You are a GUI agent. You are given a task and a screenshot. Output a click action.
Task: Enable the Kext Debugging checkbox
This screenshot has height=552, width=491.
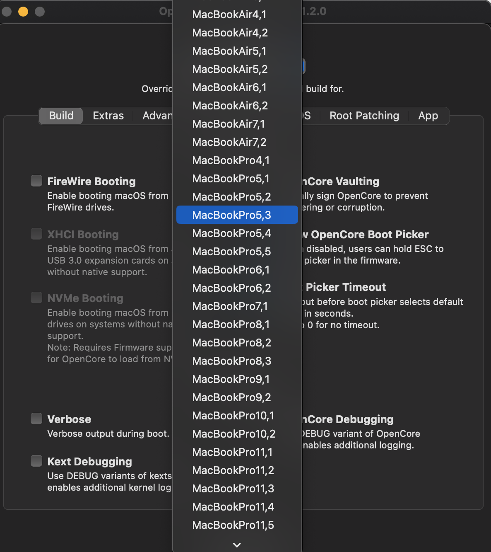point(36,461)
